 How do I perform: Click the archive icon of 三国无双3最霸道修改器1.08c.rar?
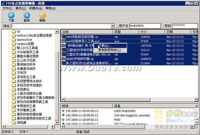[x=63, y=54]
